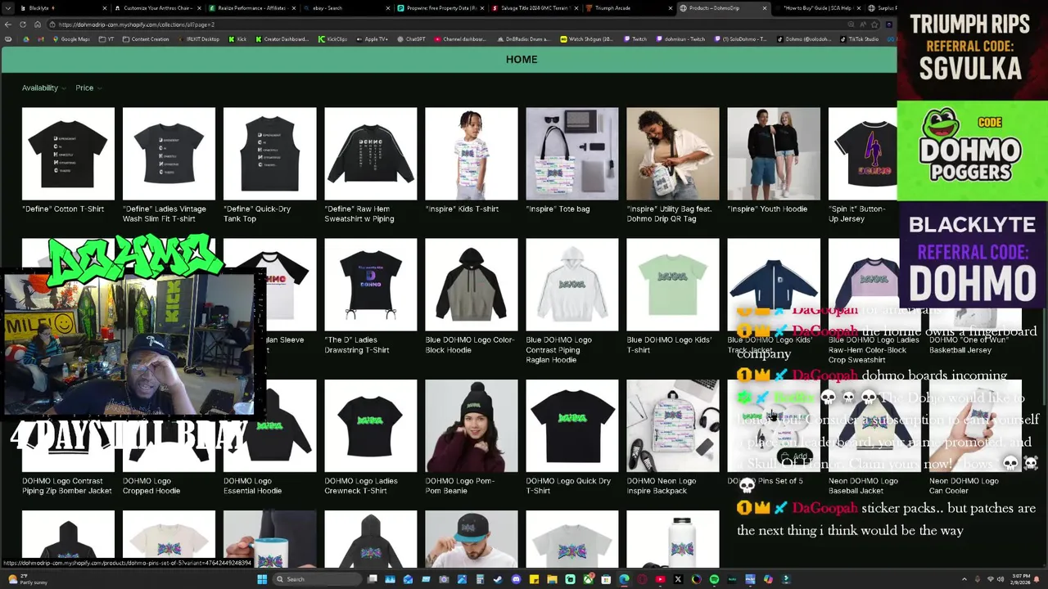Screen dimensions: 1048x589
Task: Open the Creator Dashboard bookmark
Action: (283, 39)
